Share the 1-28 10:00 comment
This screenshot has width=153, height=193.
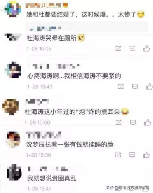[x=118, y=122]
